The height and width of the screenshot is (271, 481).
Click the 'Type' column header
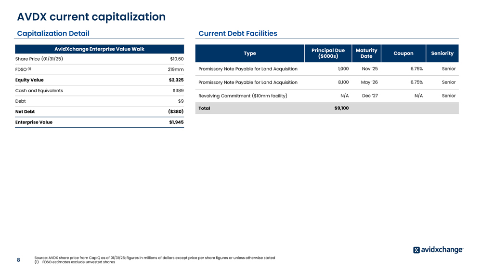click(x=250, y=54)
